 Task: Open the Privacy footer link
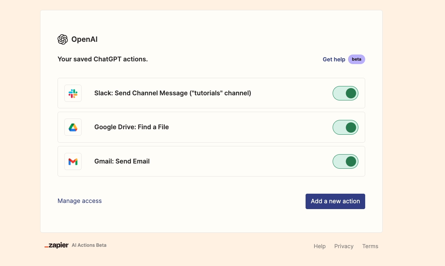tap(344, 246)
